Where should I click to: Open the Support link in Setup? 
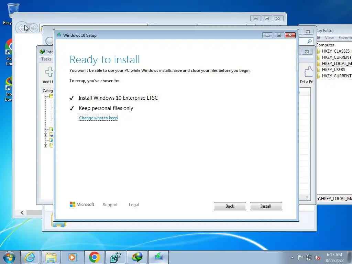coord(110,205)
